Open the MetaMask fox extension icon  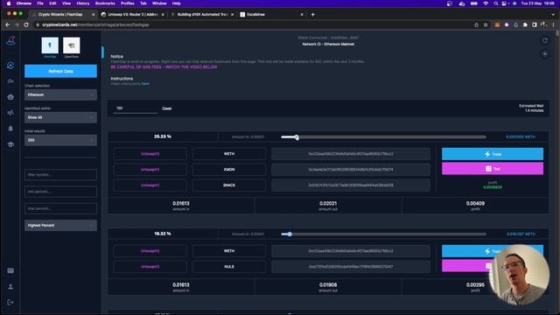[x=497, y=24]
